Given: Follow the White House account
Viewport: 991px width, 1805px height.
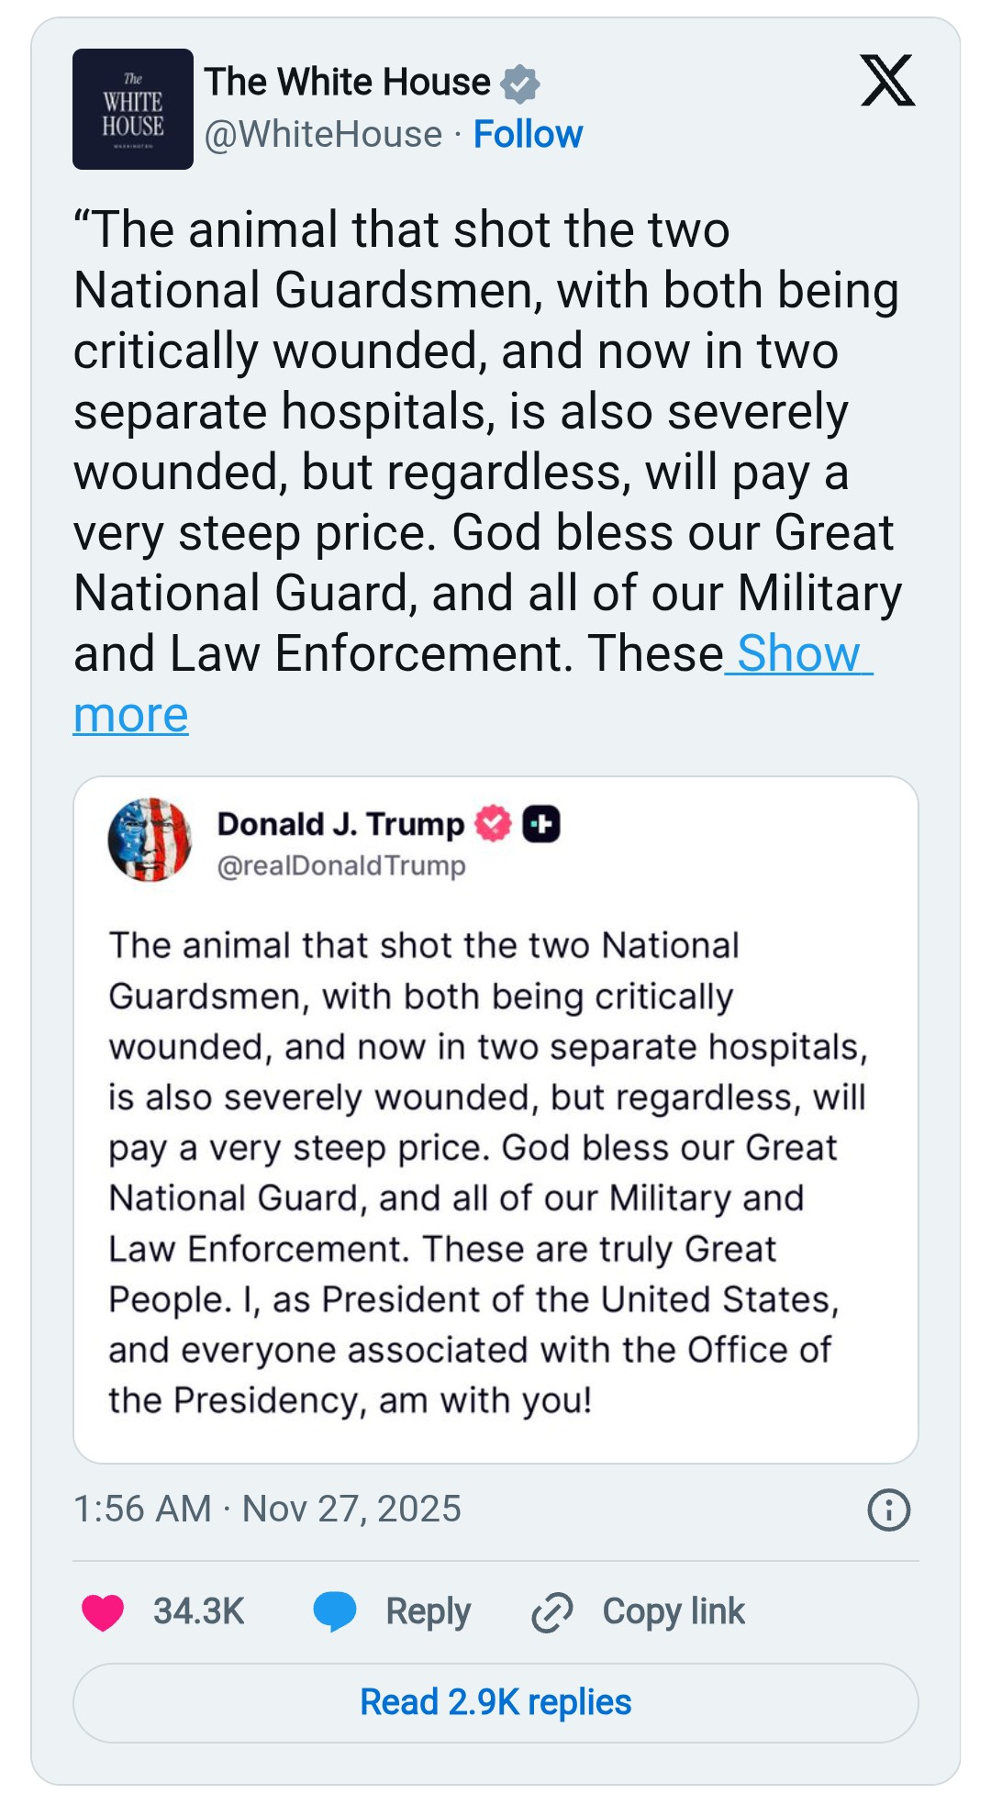Looking at the screenshot, I should (528, 135).
